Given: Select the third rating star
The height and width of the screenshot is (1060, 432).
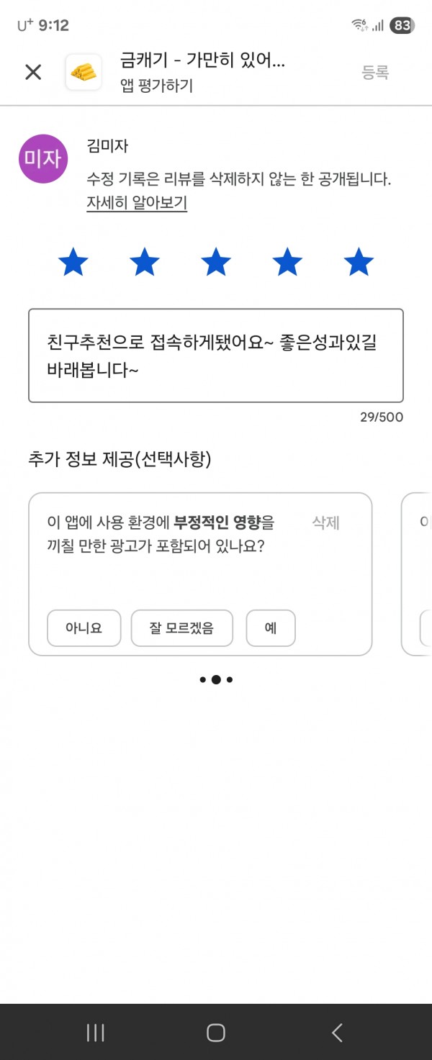Looking at the screenshot, I should pos(216,262).
